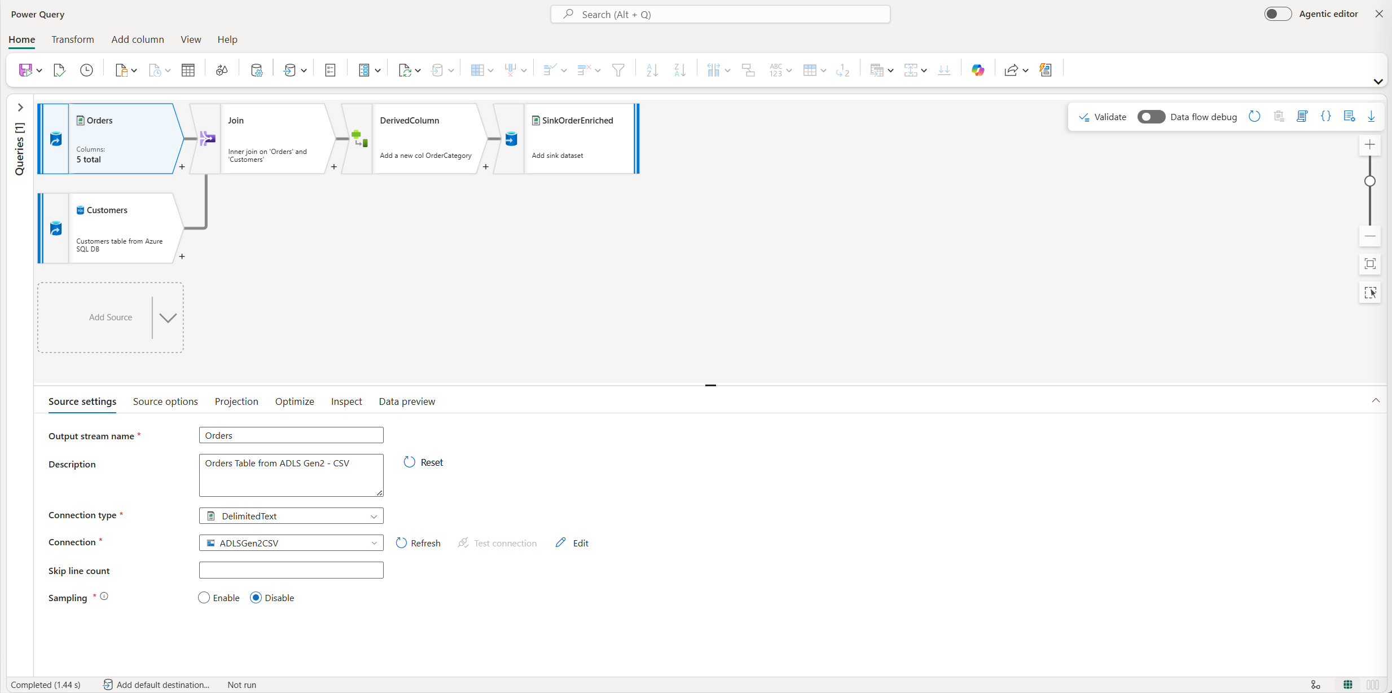Open the Add column ribbon tab
This screenshot has width=1392, height=693.
[x=138, y=39]
